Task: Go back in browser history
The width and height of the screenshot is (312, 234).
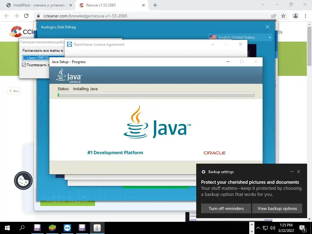Action: tap(7, 16)
